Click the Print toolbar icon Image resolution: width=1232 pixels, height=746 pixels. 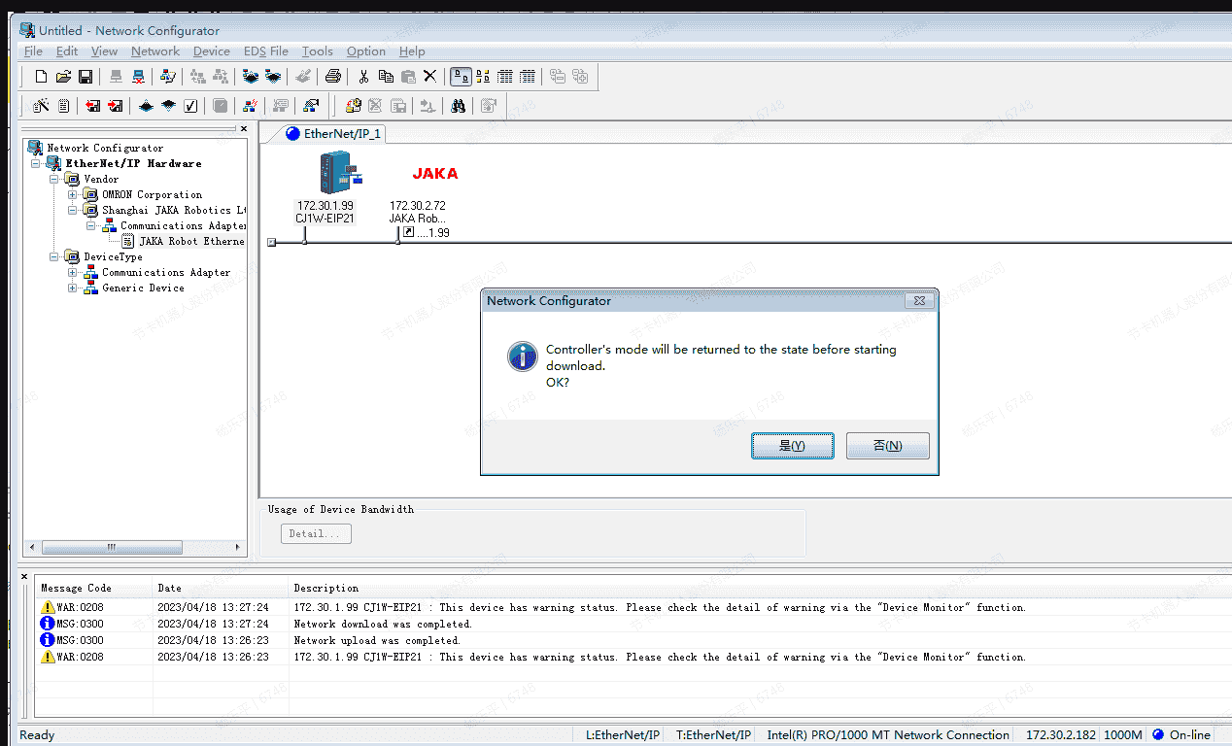click(x=333, y=77)
